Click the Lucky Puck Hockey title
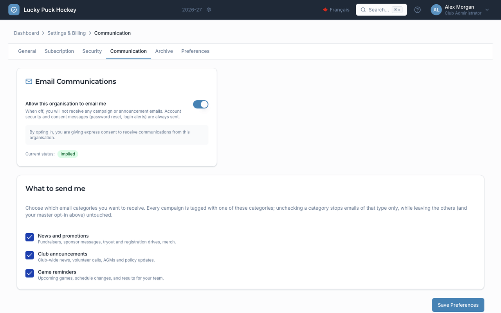 pos(50,10)
